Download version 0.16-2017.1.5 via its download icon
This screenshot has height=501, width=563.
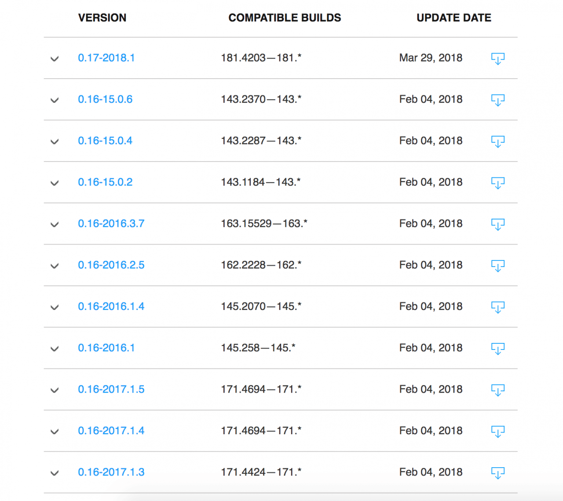(x=497, y=389)
